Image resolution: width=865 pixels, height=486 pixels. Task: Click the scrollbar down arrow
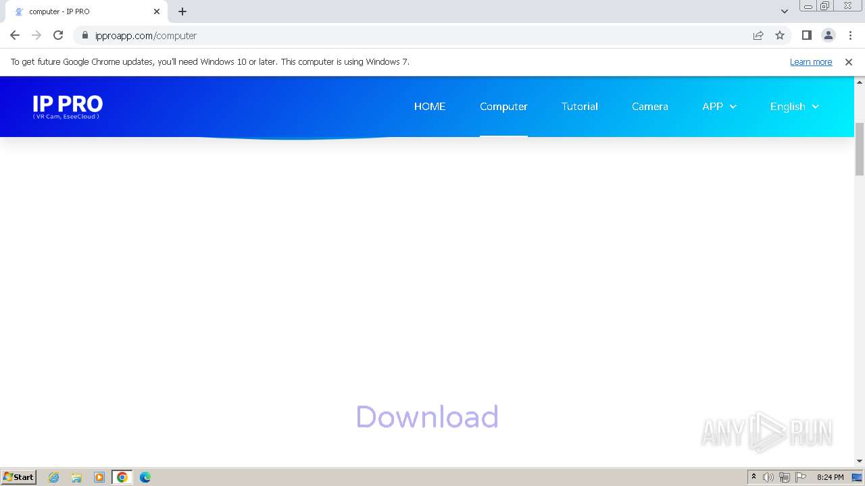click(x=860, y=461)
